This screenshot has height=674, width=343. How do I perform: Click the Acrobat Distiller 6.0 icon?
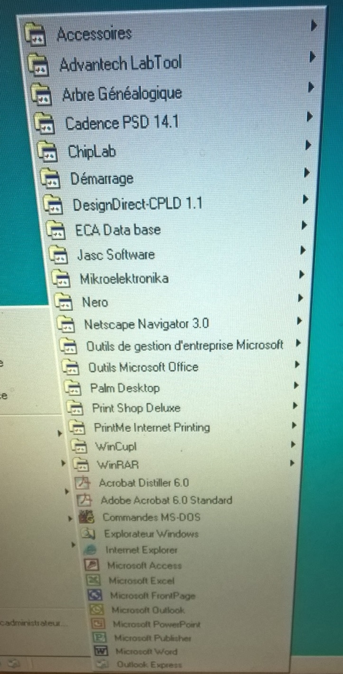tap(83, 483)
